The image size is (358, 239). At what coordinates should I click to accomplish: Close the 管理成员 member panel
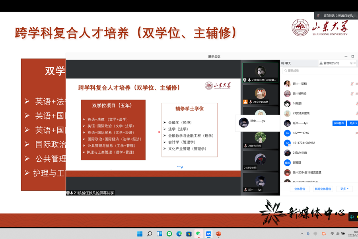[356, 63]
